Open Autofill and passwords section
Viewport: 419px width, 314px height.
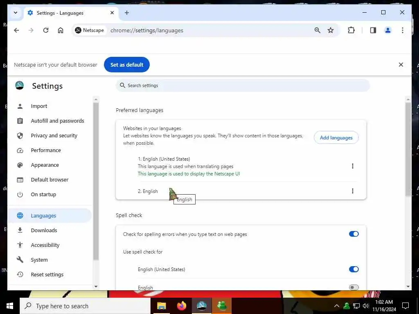click(50, 121)
